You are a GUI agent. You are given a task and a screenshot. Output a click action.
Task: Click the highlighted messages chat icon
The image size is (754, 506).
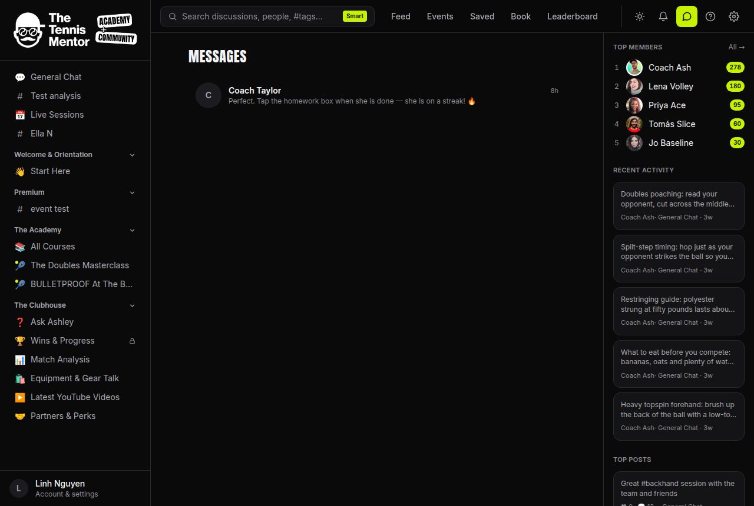click(687, 16)
